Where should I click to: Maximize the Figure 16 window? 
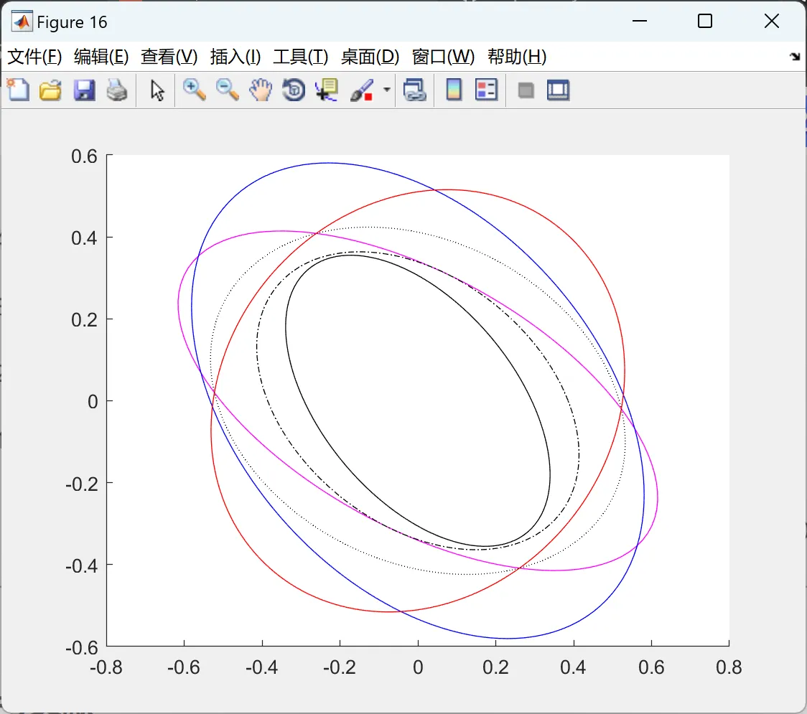[704, 21]
